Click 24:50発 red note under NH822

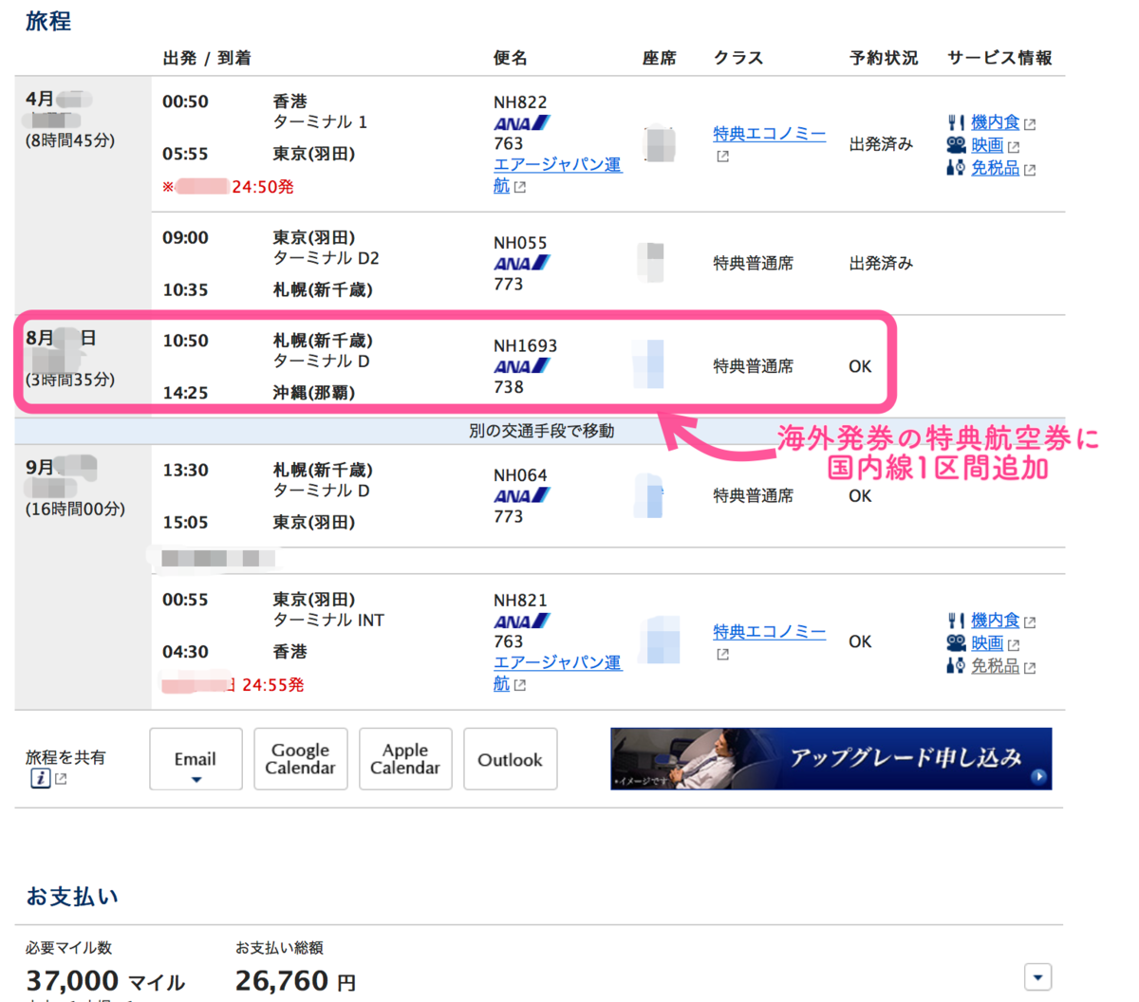(x=263, y=187)
